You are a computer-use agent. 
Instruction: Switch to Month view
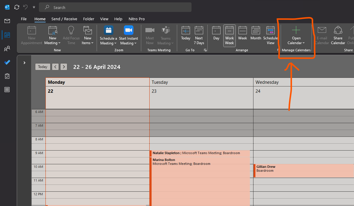pos(256,33)
